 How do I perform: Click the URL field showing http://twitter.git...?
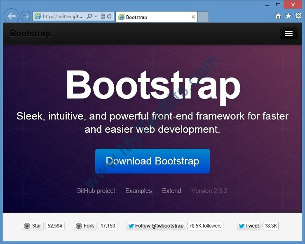62,16
